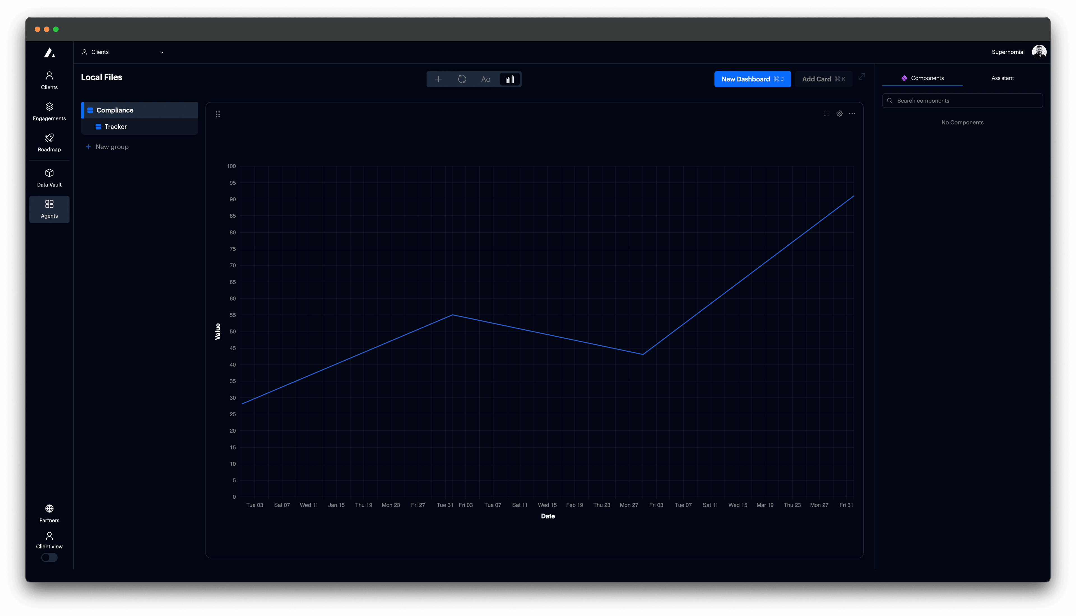Click the expand arrows beside Add Card
Image resolution: width=1076 pixels, height=616 pixels.
pyautogui.click(x=861, y=76)
